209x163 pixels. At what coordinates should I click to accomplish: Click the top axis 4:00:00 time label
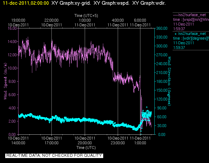(118, 20)
